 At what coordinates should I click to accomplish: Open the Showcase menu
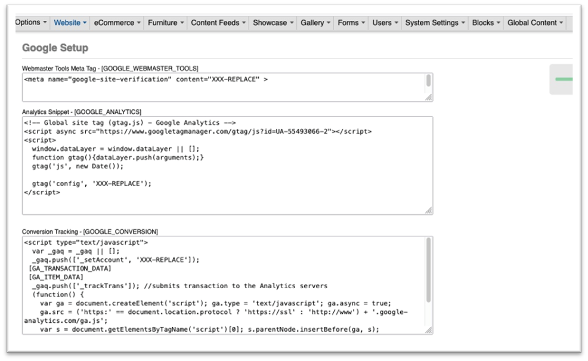[272, 22]
